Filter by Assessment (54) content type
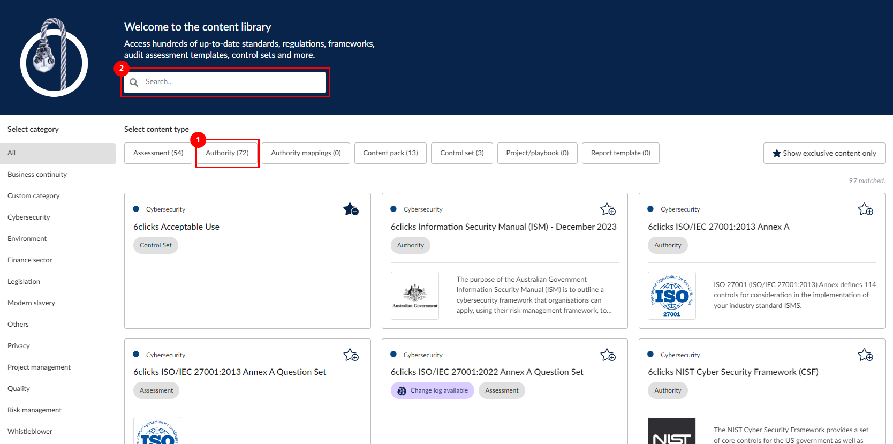The width and height of the screenshot is (893, 444). click(158, 153)
